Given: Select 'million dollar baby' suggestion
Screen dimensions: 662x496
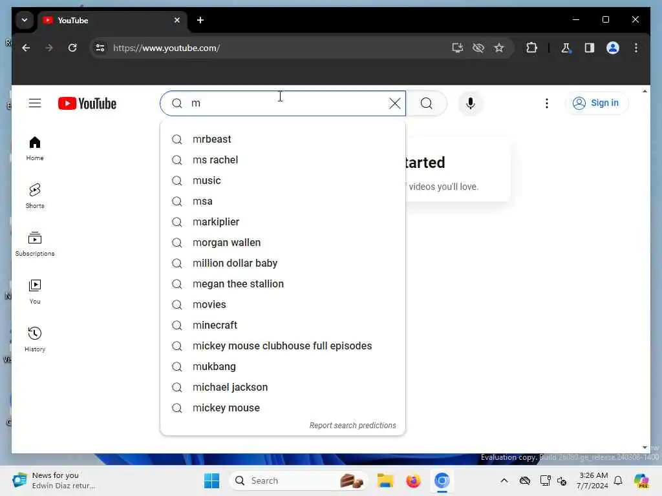Looking at the screenshot, I should click(283, 263).
